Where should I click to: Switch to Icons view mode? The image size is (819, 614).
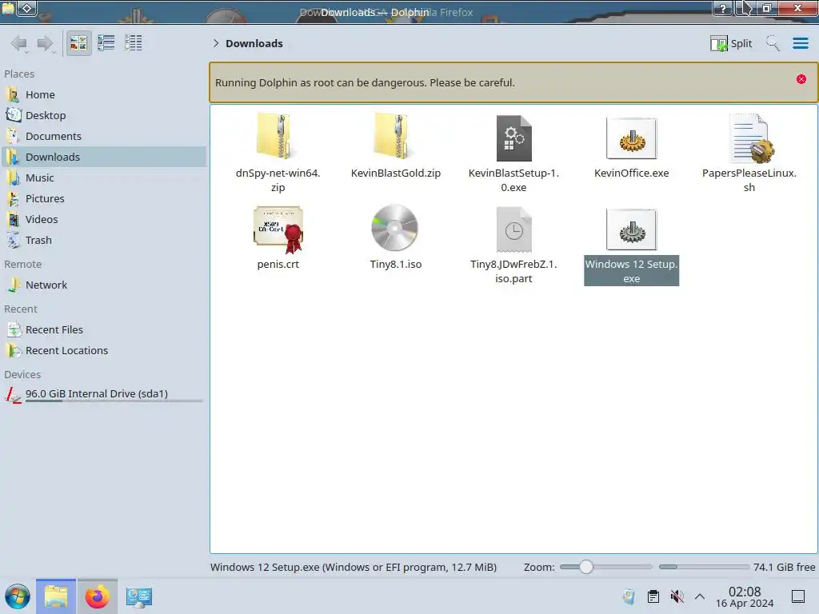[79, 43]
